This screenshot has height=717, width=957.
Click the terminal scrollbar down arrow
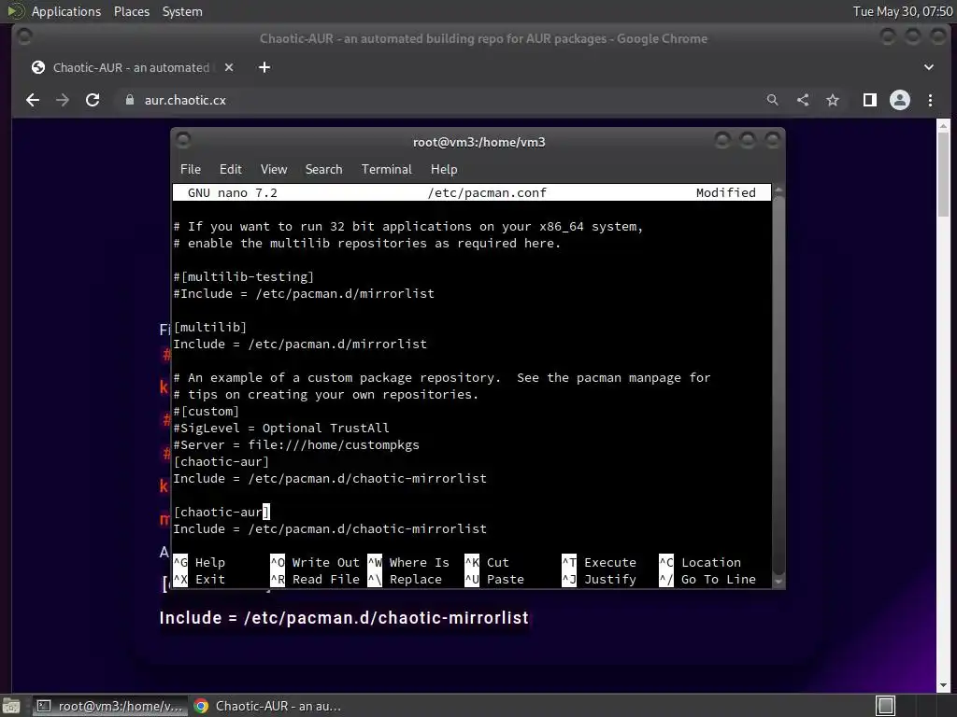[778, 582]
